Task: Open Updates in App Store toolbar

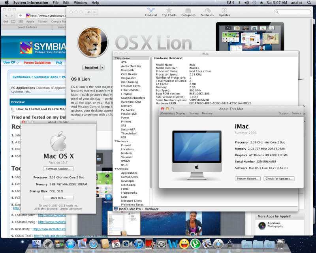Action: [224, 12]
